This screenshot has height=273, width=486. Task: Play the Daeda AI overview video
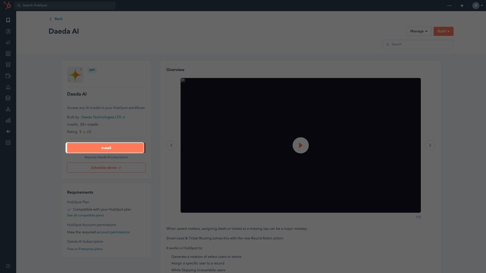pyautogui.click(x=301, y=145)
